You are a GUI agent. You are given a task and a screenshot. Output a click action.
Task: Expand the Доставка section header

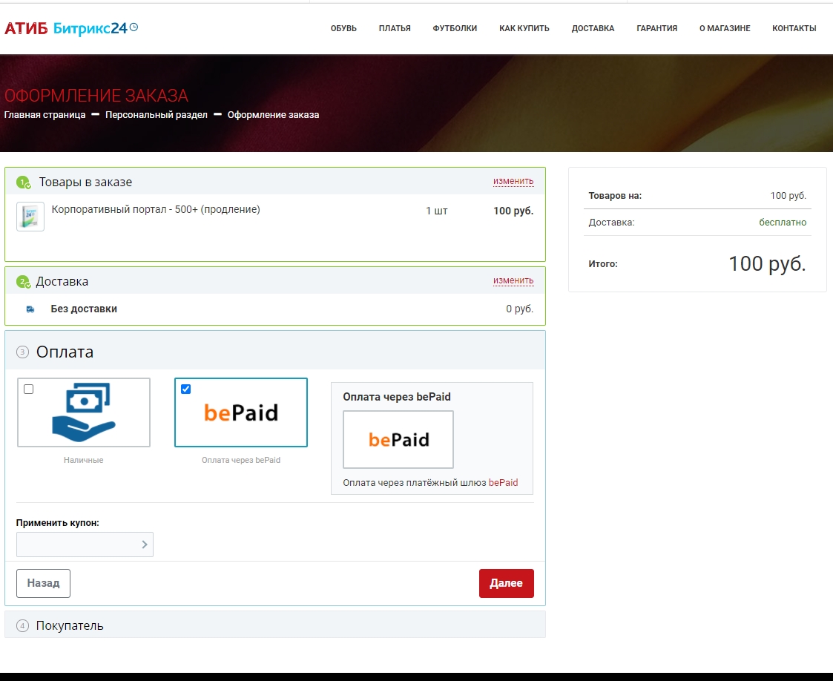tap(275, 281)
